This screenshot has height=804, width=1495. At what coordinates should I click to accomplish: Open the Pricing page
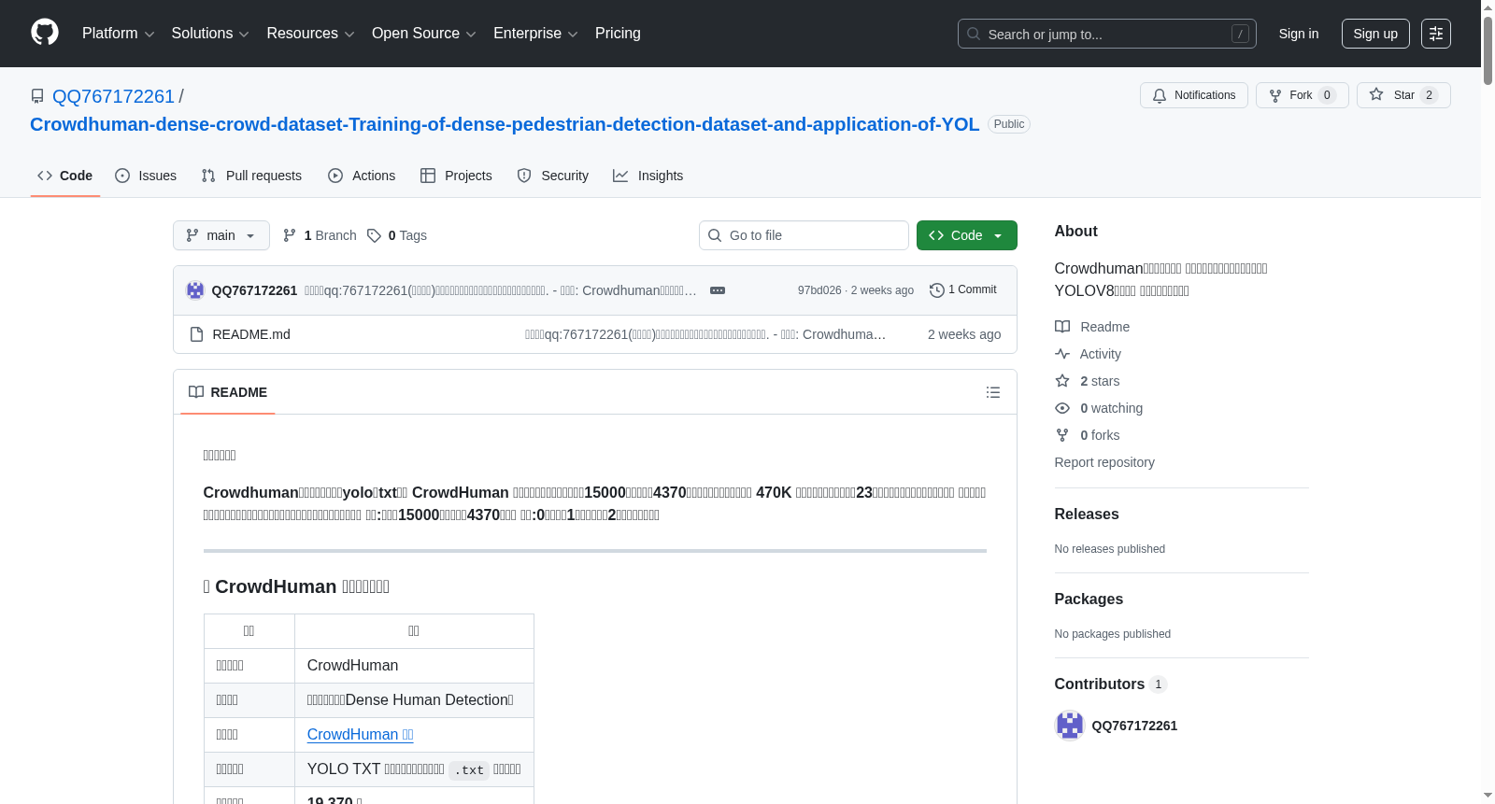click(618, 34)
